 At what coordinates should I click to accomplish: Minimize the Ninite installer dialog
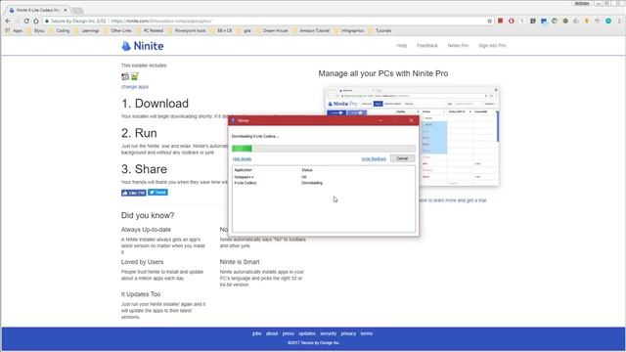pyautogui.click(x=380, y=120)
